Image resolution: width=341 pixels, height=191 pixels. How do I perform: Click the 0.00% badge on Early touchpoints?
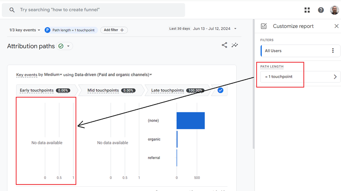point(63,90)
